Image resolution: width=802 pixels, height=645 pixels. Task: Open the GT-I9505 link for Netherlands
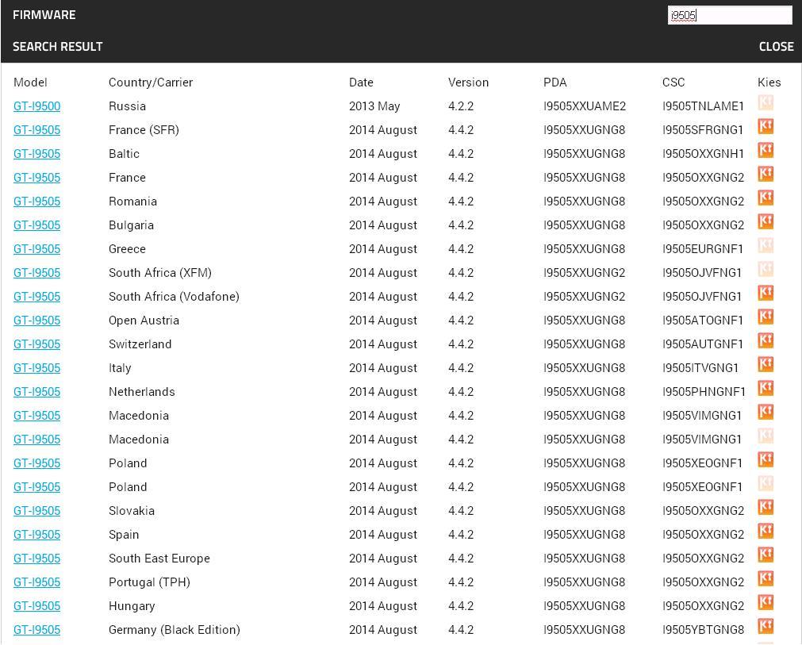[x=36, y=392]
